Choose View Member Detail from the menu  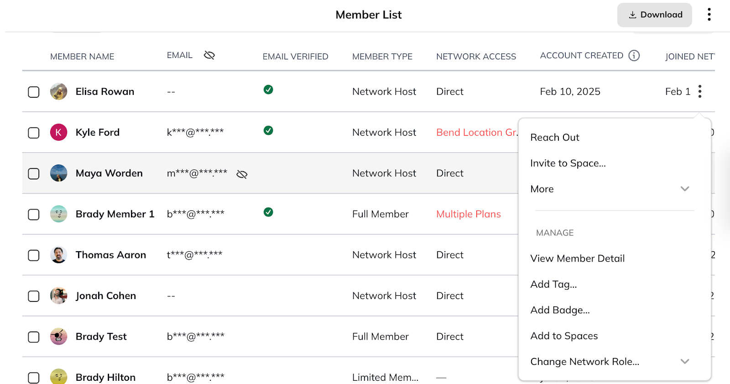coord(577,258)
